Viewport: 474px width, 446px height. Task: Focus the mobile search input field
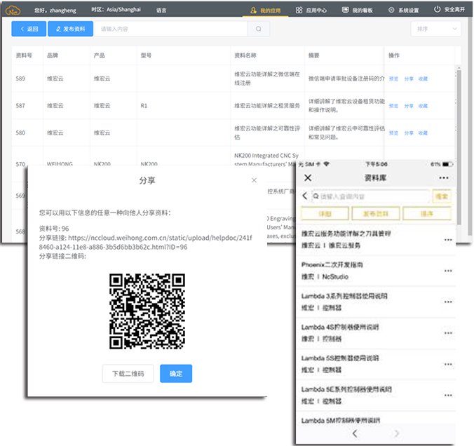click(x=371, y=196)
